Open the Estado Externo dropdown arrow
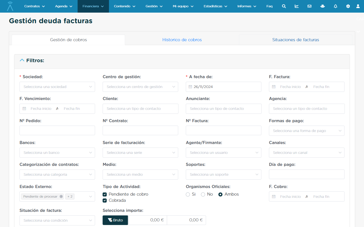 pos(90,197)
